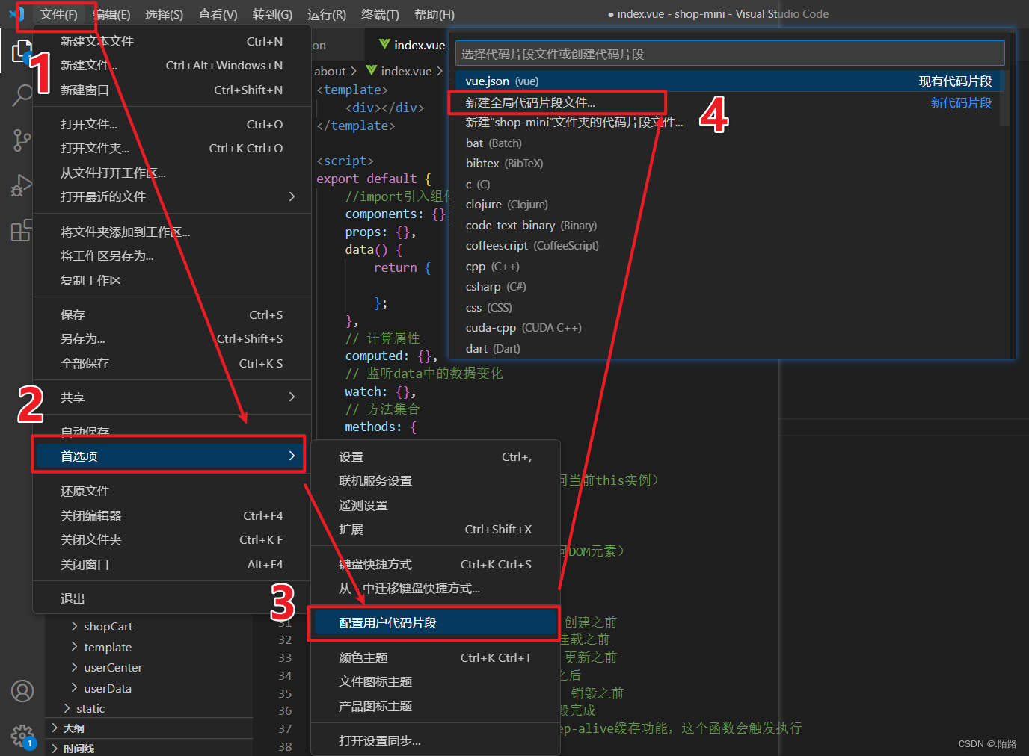
Task: Expand the 共享 submenu
Action: (x=172, y=397)
